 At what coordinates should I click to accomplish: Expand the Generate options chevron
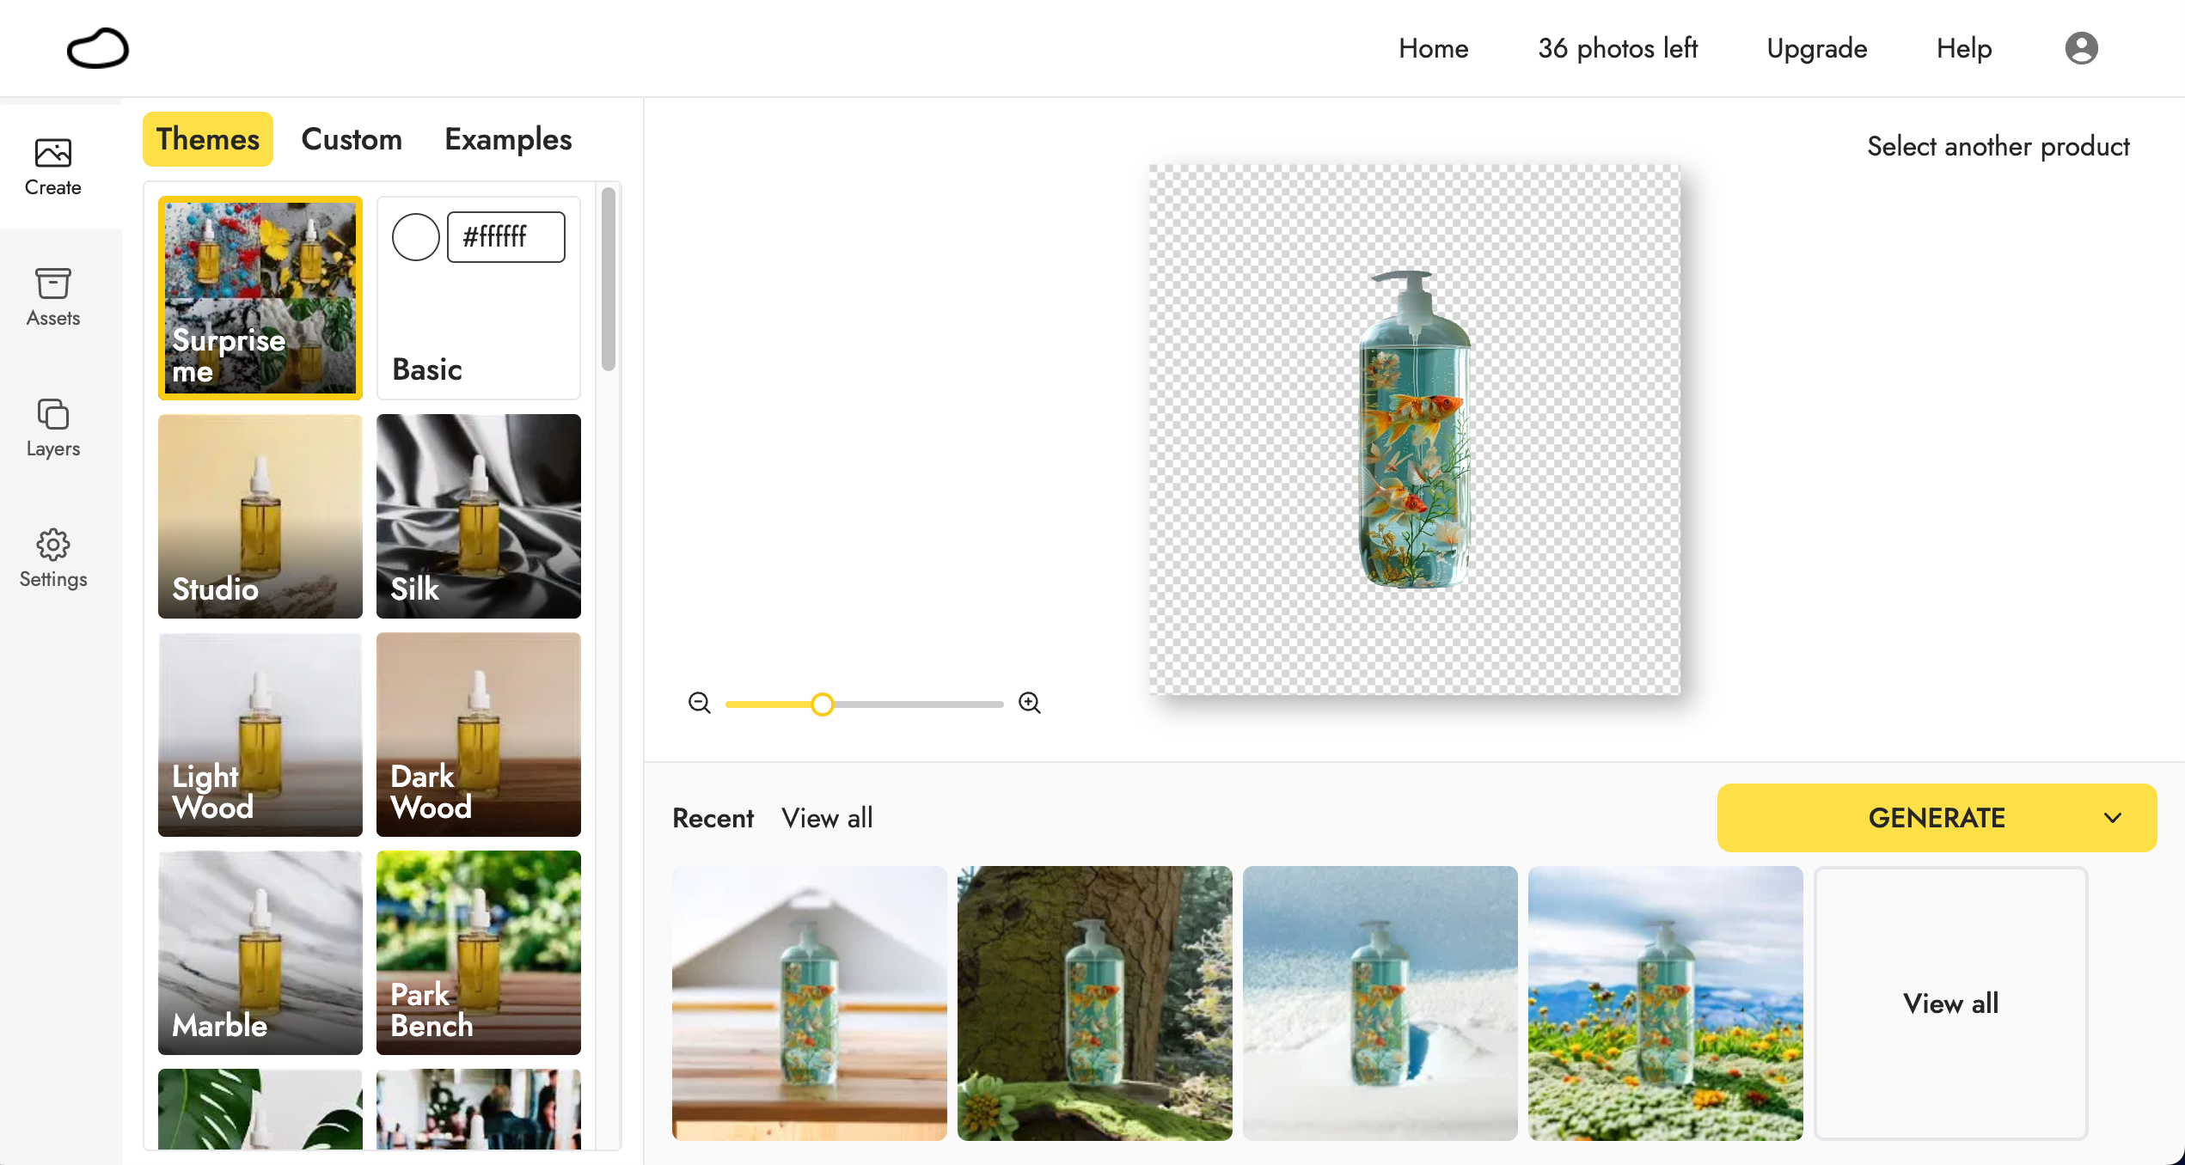[x=2113, y=818]
